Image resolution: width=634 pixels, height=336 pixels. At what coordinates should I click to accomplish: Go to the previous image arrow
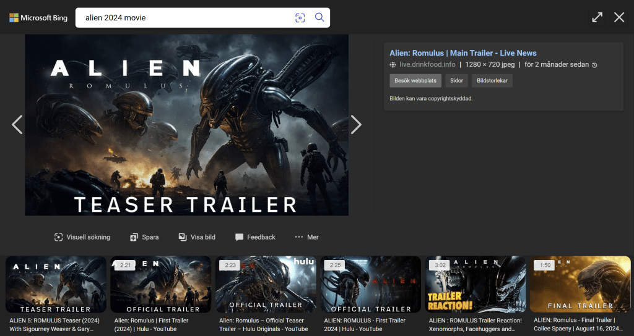pyautogui.click(x=17, y=125)
